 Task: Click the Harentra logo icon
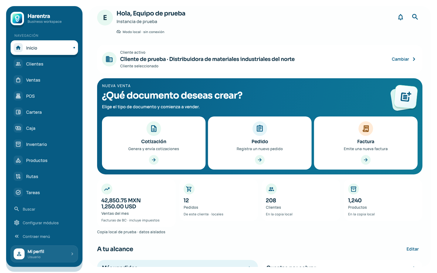[x=17, y=19]
